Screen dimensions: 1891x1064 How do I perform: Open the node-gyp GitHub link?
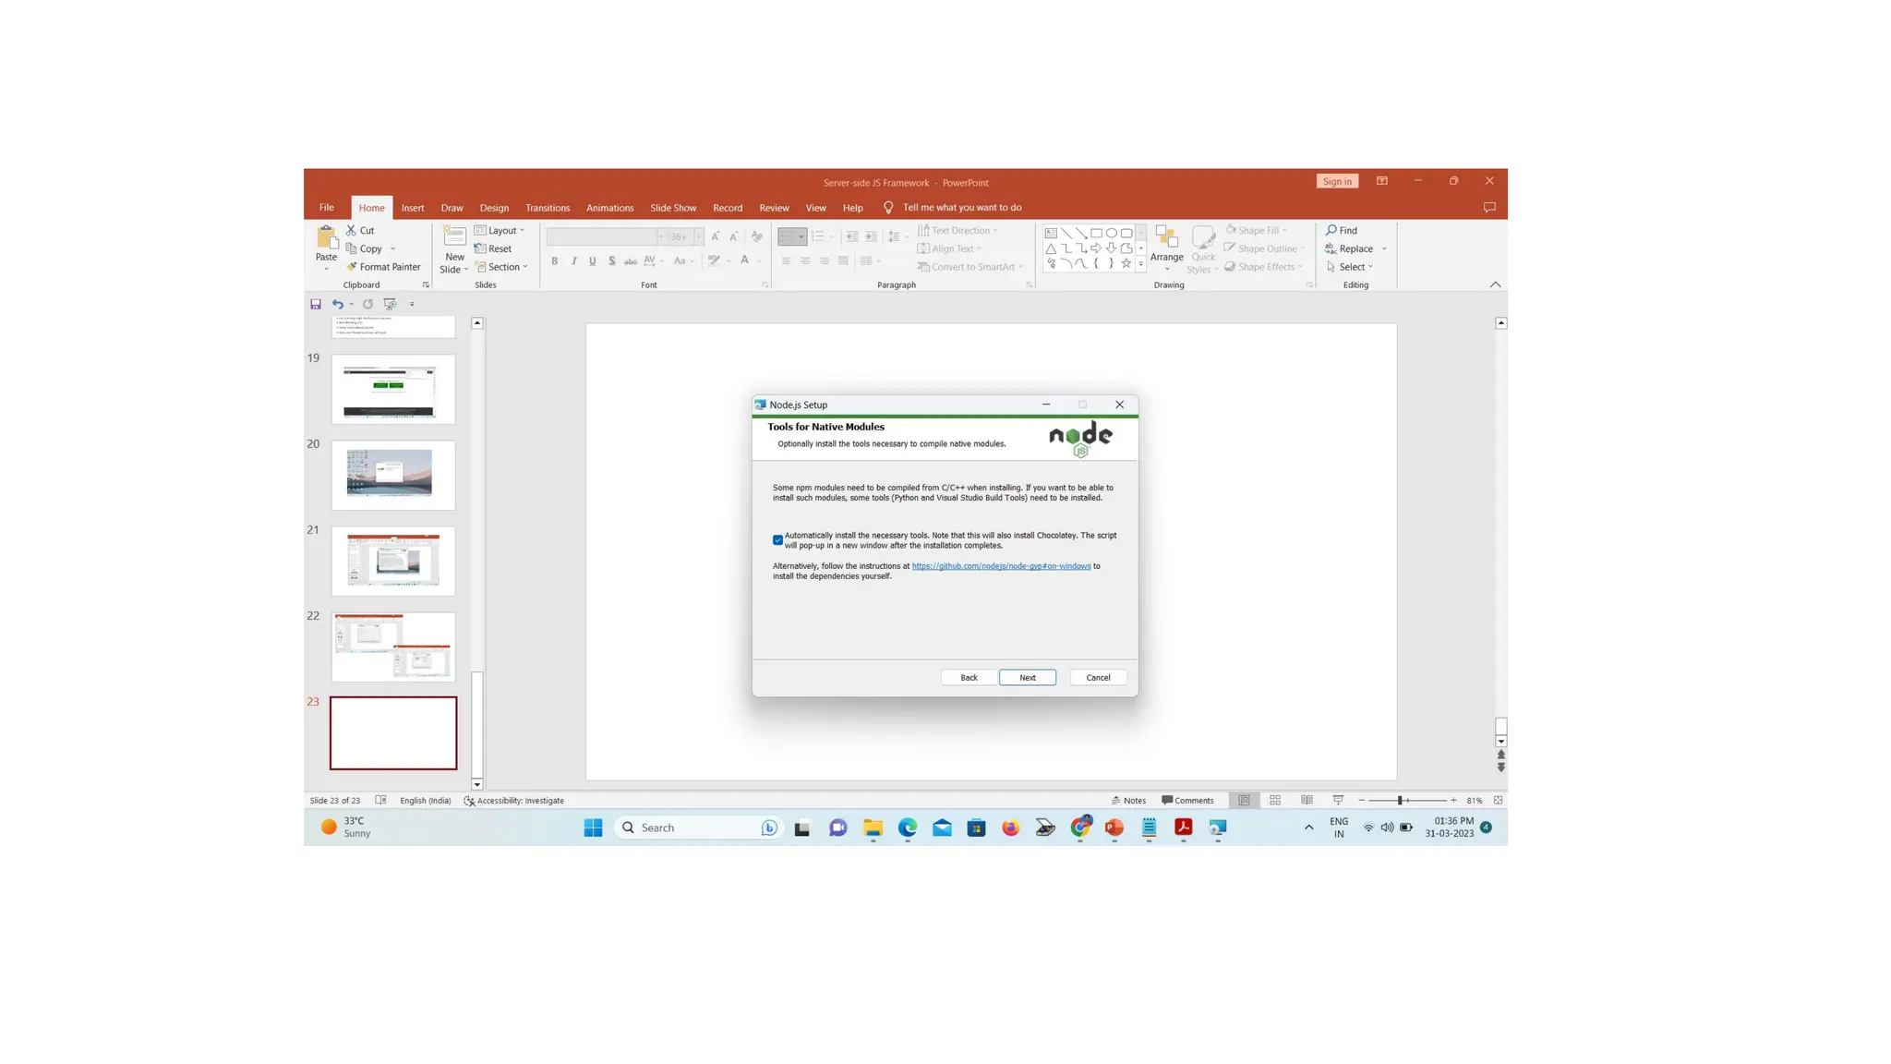(x=1001, y=566)
